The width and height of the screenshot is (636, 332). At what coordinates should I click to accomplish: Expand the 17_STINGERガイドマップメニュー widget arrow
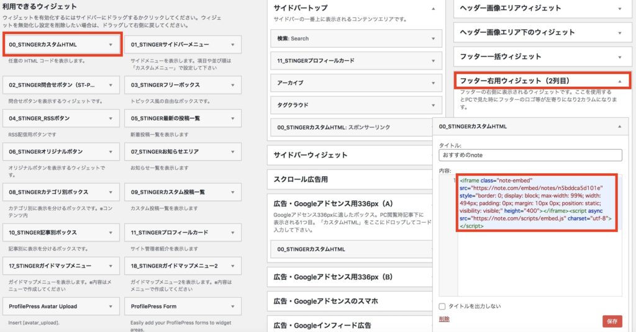(x=111, y=266)
